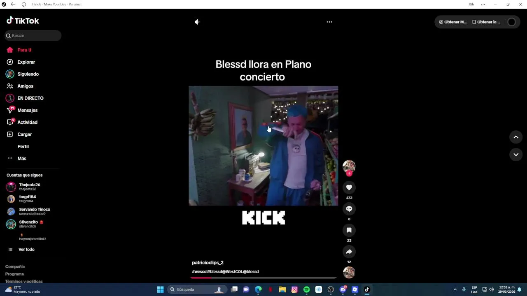Open title bar three-dot settings menu

coord(483,4)
